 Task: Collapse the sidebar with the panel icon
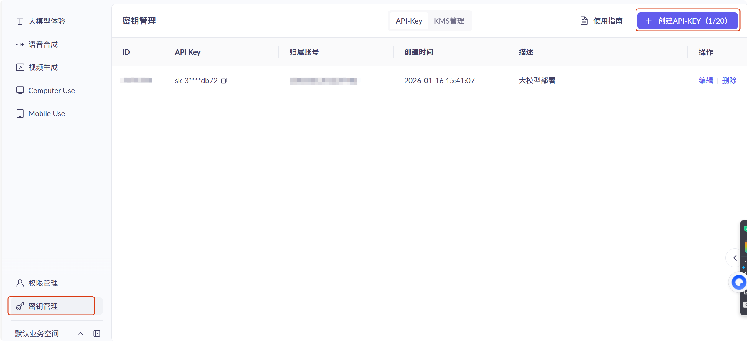[x=97, y=333]
